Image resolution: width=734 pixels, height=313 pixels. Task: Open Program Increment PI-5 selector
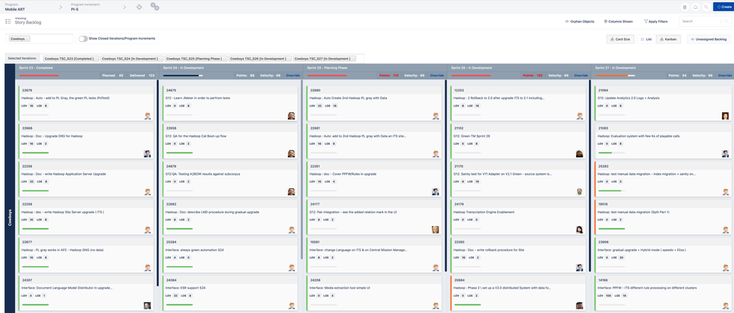87,7
